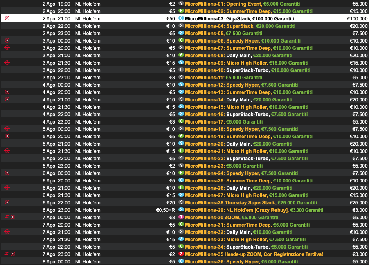Click the target icon on MicroMillions-30 ZOOM row

pyautogui.click(x=13, y=217)
